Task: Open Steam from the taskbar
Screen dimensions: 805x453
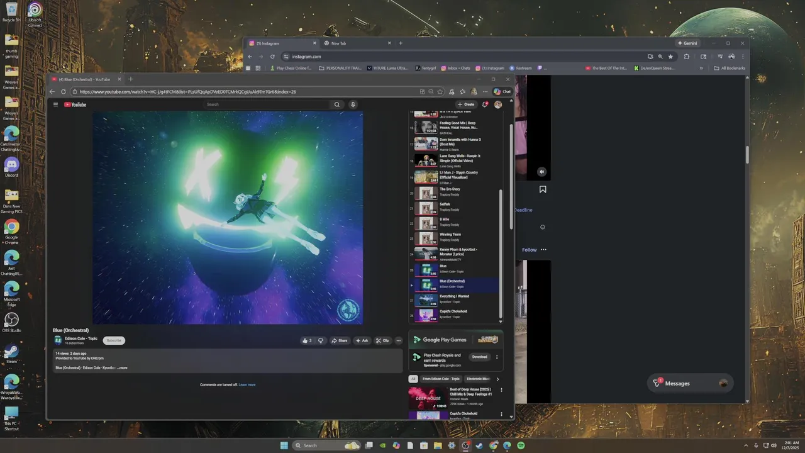Action: click(x=479, y=445)
